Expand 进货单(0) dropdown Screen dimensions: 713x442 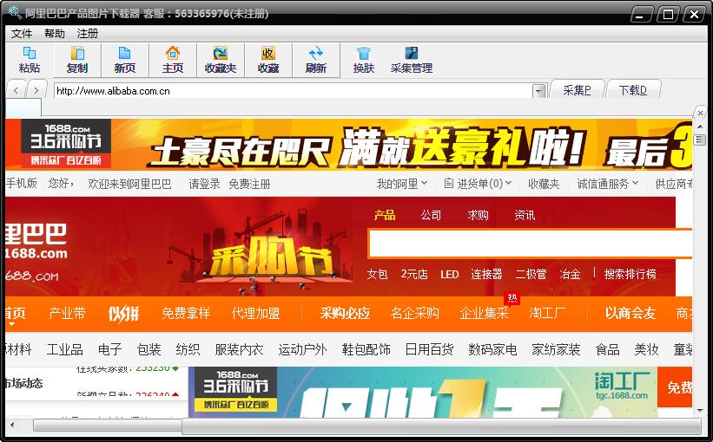coord(478,184)
